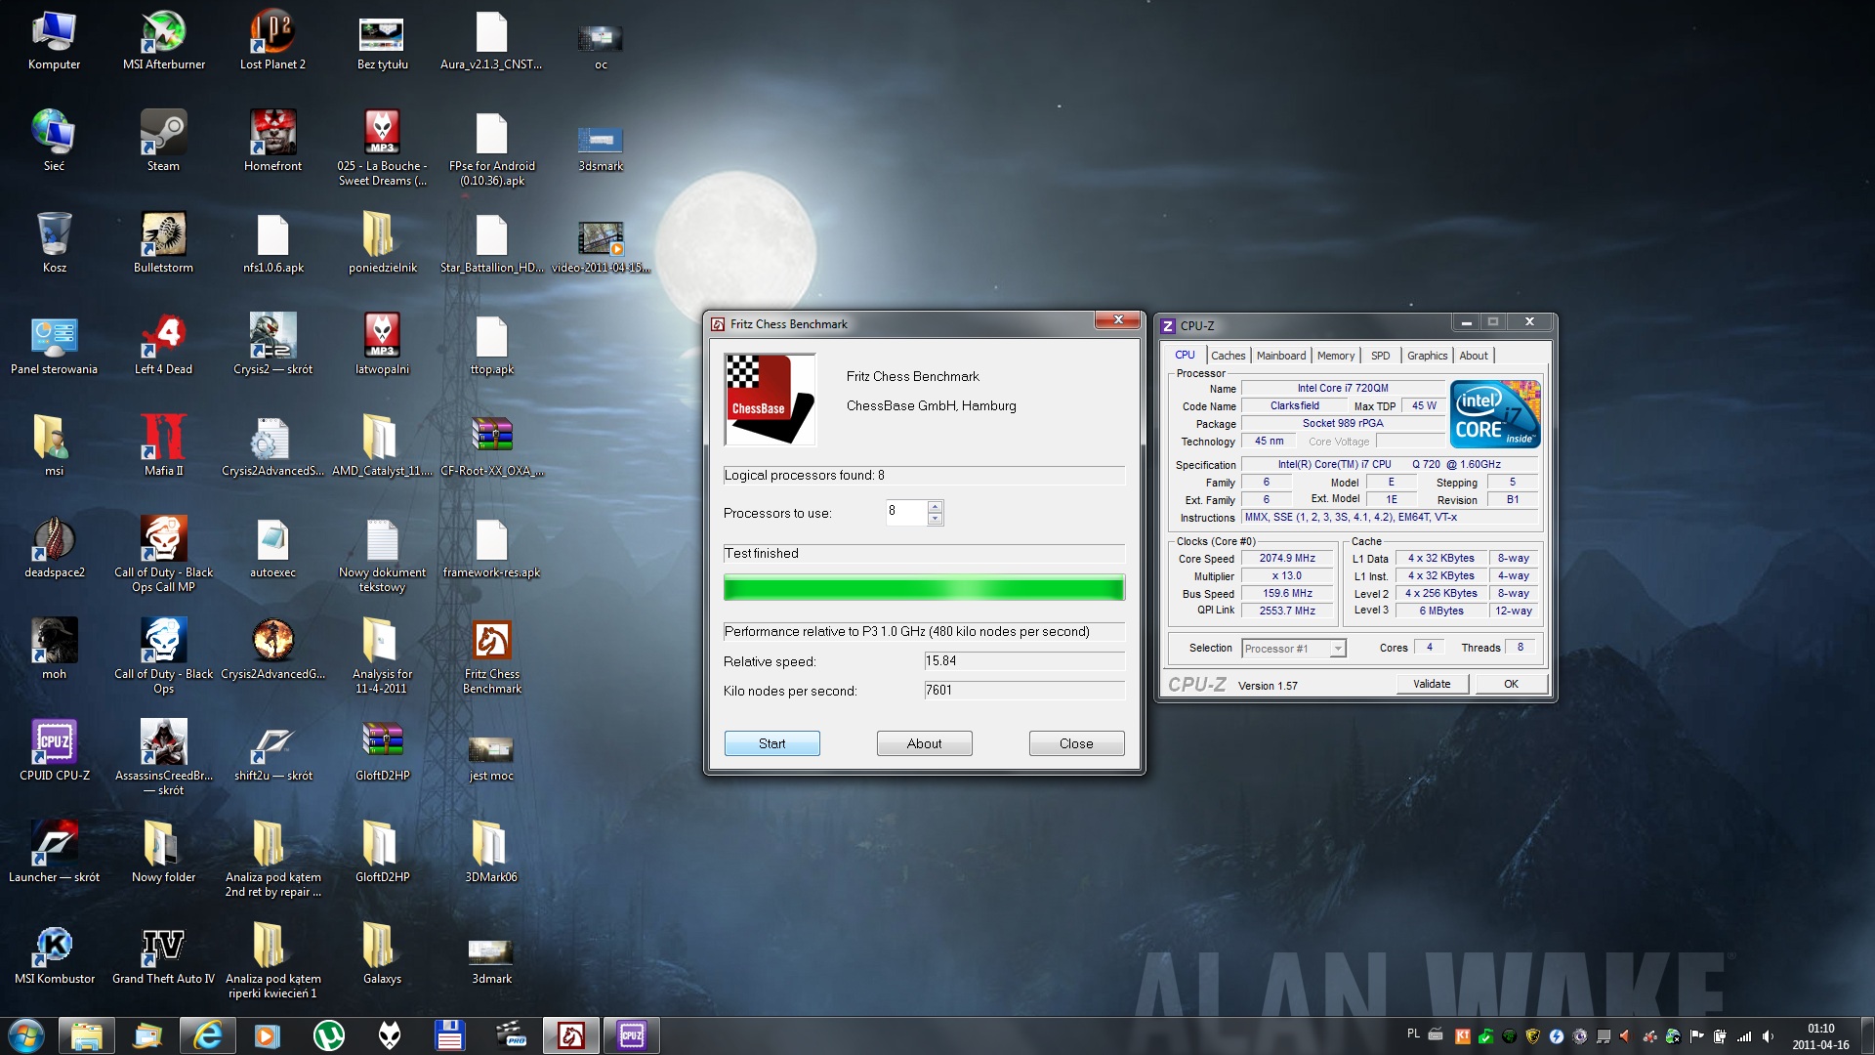The height and width of the screenshot is (1055, 1875).
Task: Decrease the Processors to use spinner
Action: tap(935, 519)
